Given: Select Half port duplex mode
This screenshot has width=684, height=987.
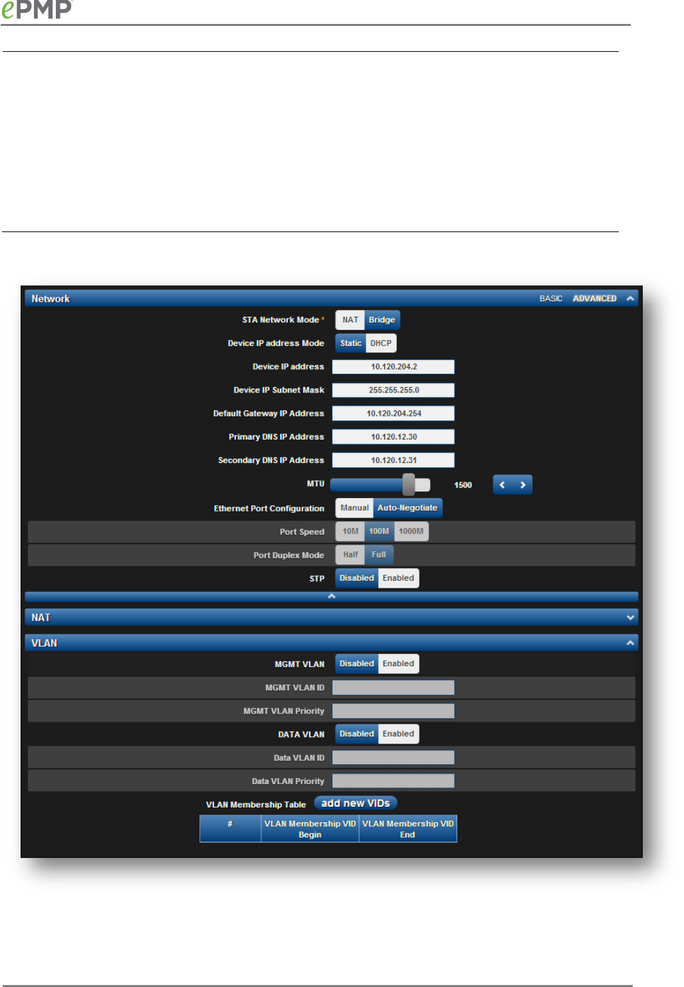Looking at the screenshot, I should 350,555.
